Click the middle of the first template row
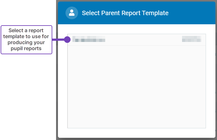The image size is (217, 140). (136, 40)
